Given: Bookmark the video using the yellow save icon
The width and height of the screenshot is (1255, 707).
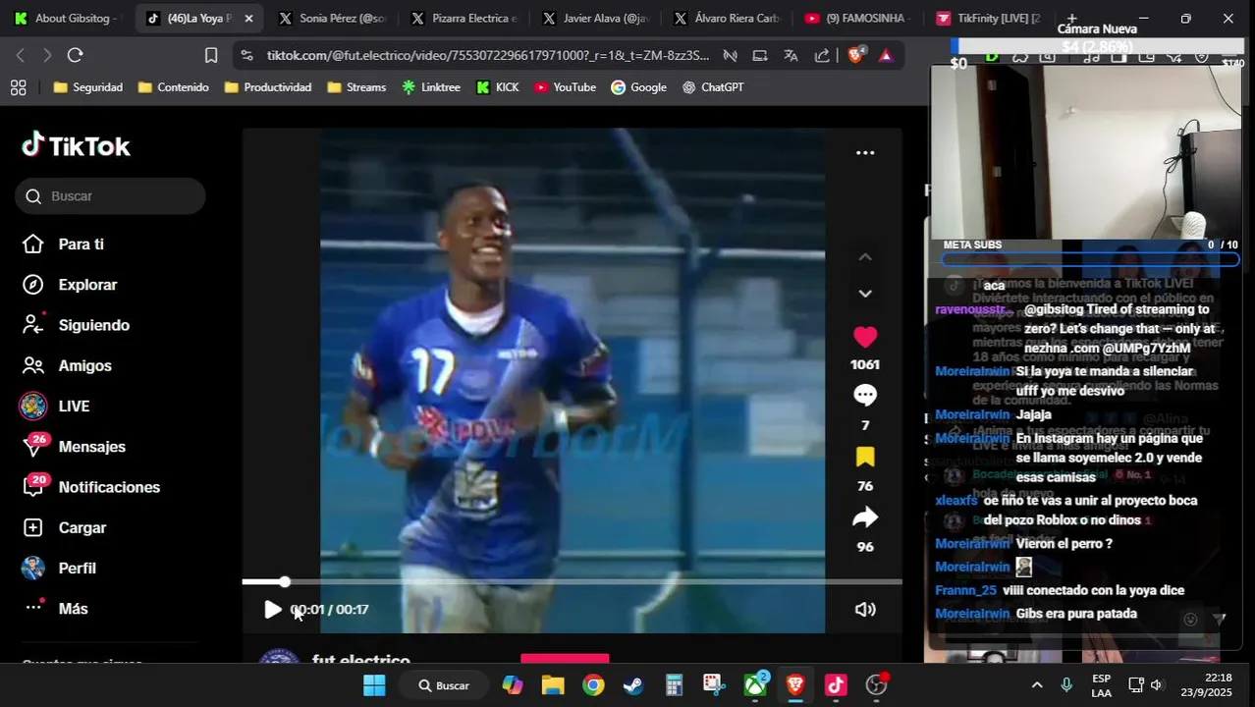Looking at the screenshot, I should [x=865, y=457].
